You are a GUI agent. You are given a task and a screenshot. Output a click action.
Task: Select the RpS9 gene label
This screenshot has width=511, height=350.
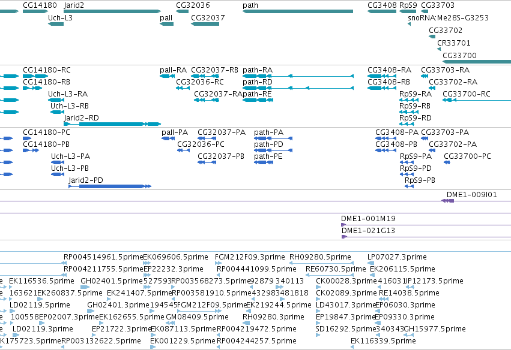point(408,5)
